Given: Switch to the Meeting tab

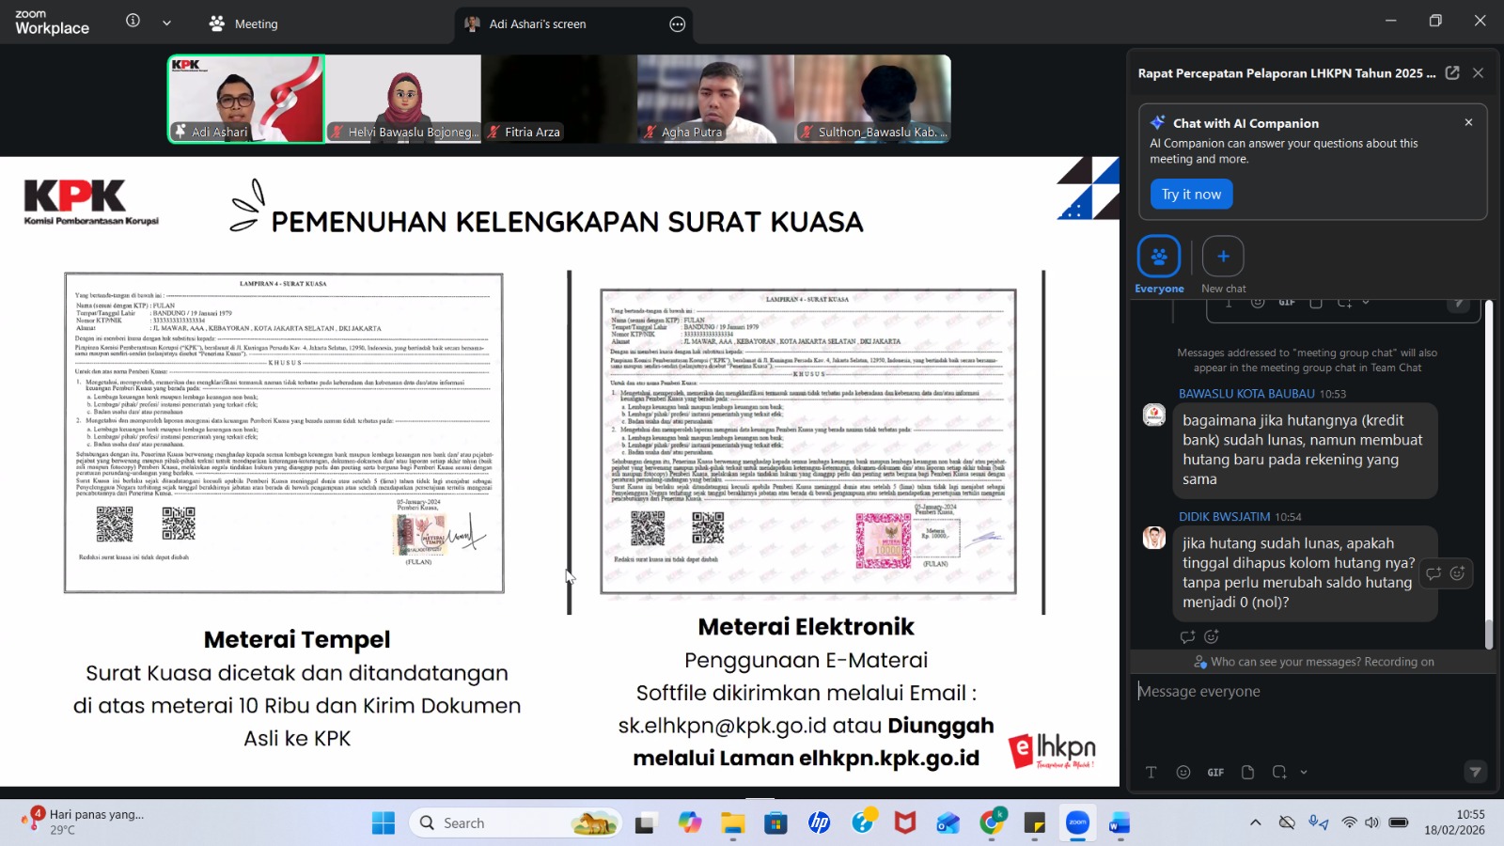Looking at the screenshot, I should [x=244, y=24].
